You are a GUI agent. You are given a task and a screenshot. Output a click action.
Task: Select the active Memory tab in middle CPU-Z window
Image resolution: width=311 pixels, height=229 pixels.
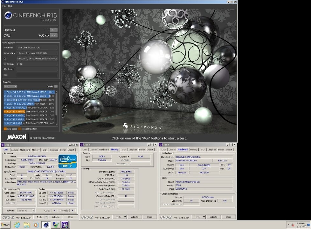[x=115, y=149]
